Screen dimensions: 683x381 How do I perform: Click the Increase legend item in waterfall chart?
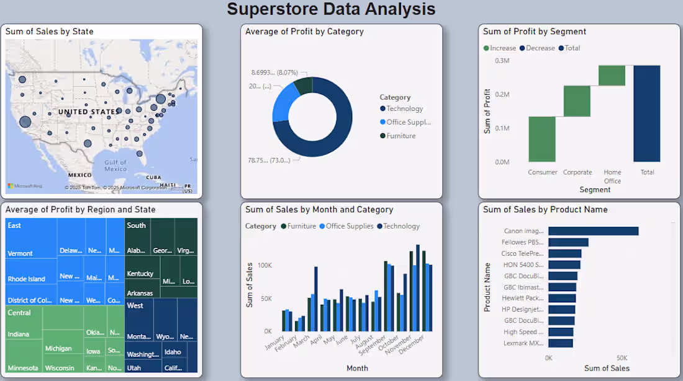pyautogui.click(x=500, y=48)
